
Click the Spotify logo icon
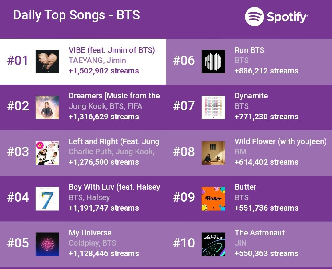254,17
